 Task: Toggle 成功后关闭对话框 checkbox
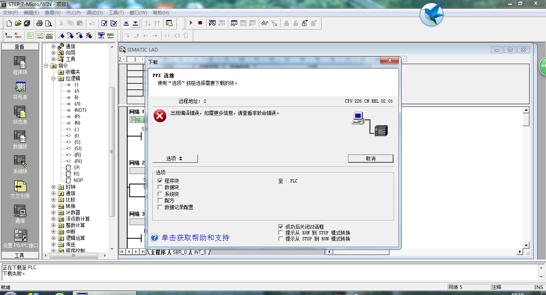(x=281, y=226)
